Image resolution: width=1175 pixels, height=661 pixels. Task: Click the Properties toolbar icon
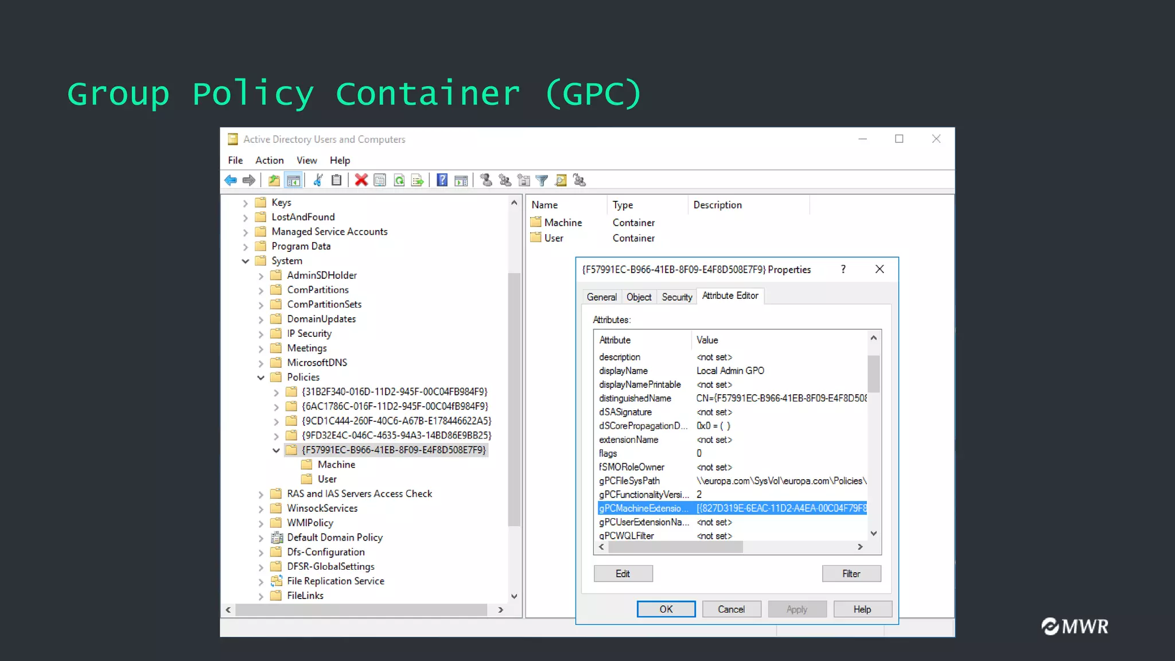pos(380,180)
